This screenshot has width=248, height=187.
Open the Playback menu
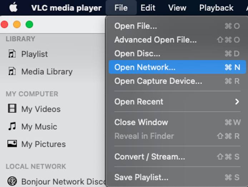[216, 8]
